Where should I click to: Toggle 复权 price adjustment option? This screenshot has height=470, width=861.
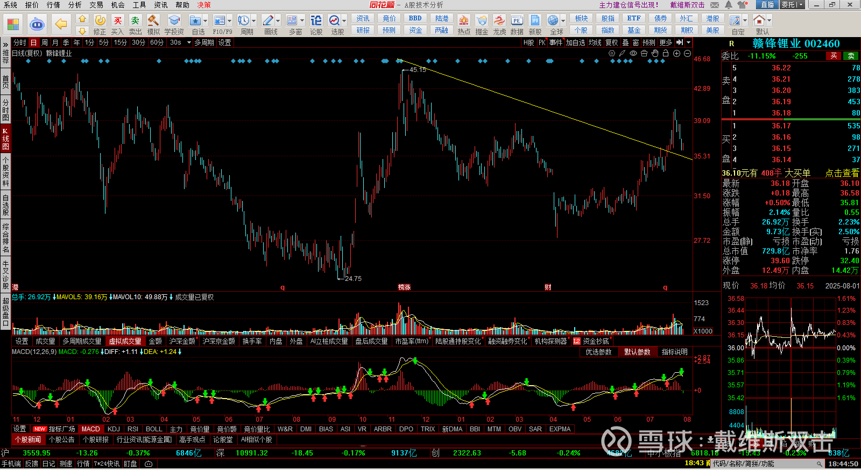[612, 42]
